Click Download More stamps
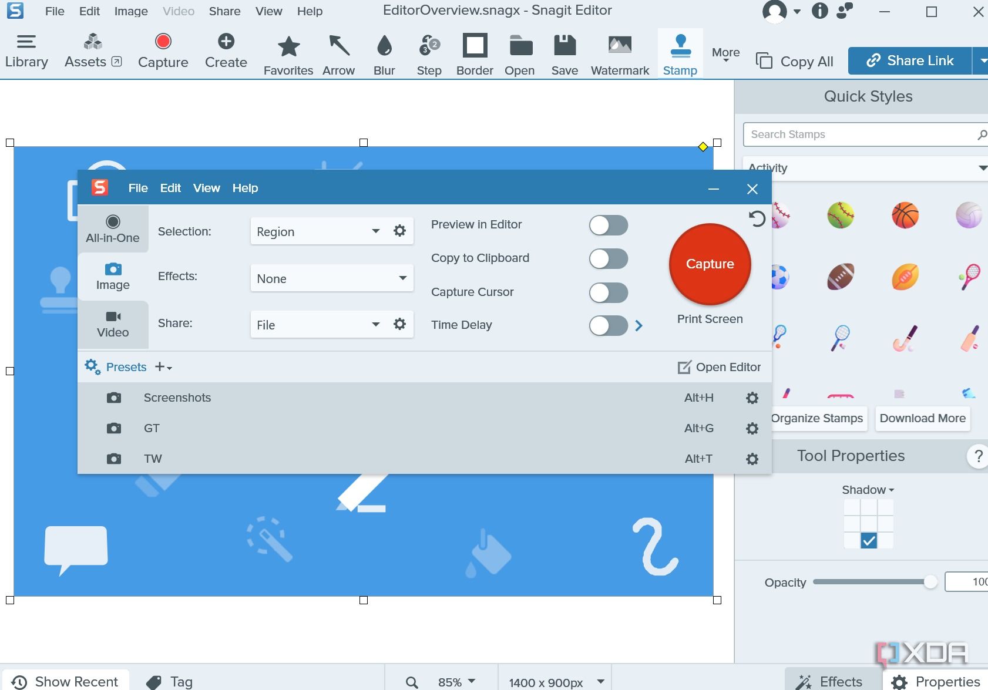Image resolution: width=988 pixels, height=690 pixels. pos(922,418)
